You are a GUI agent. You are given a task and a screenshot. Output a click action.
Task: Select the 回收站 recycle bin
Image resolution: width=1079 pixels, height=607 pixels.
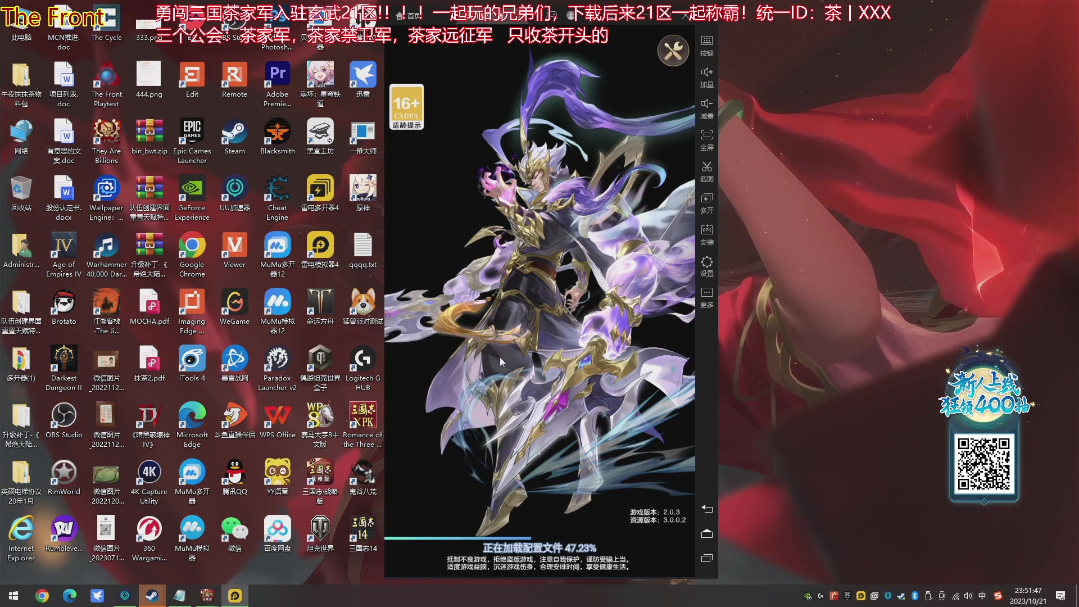click(21, 193)
